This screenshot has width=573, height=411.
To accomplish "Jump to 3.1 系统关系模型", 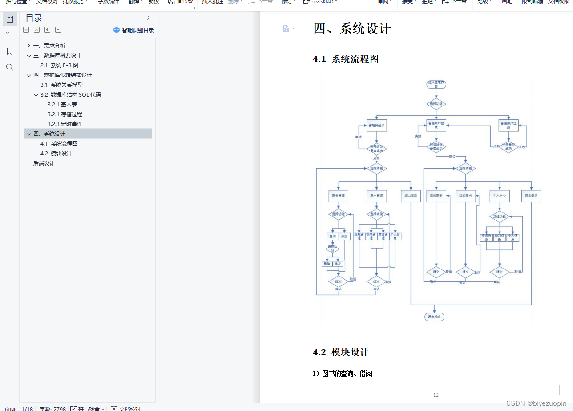I will pyautogui.click(x=61, y=85).
